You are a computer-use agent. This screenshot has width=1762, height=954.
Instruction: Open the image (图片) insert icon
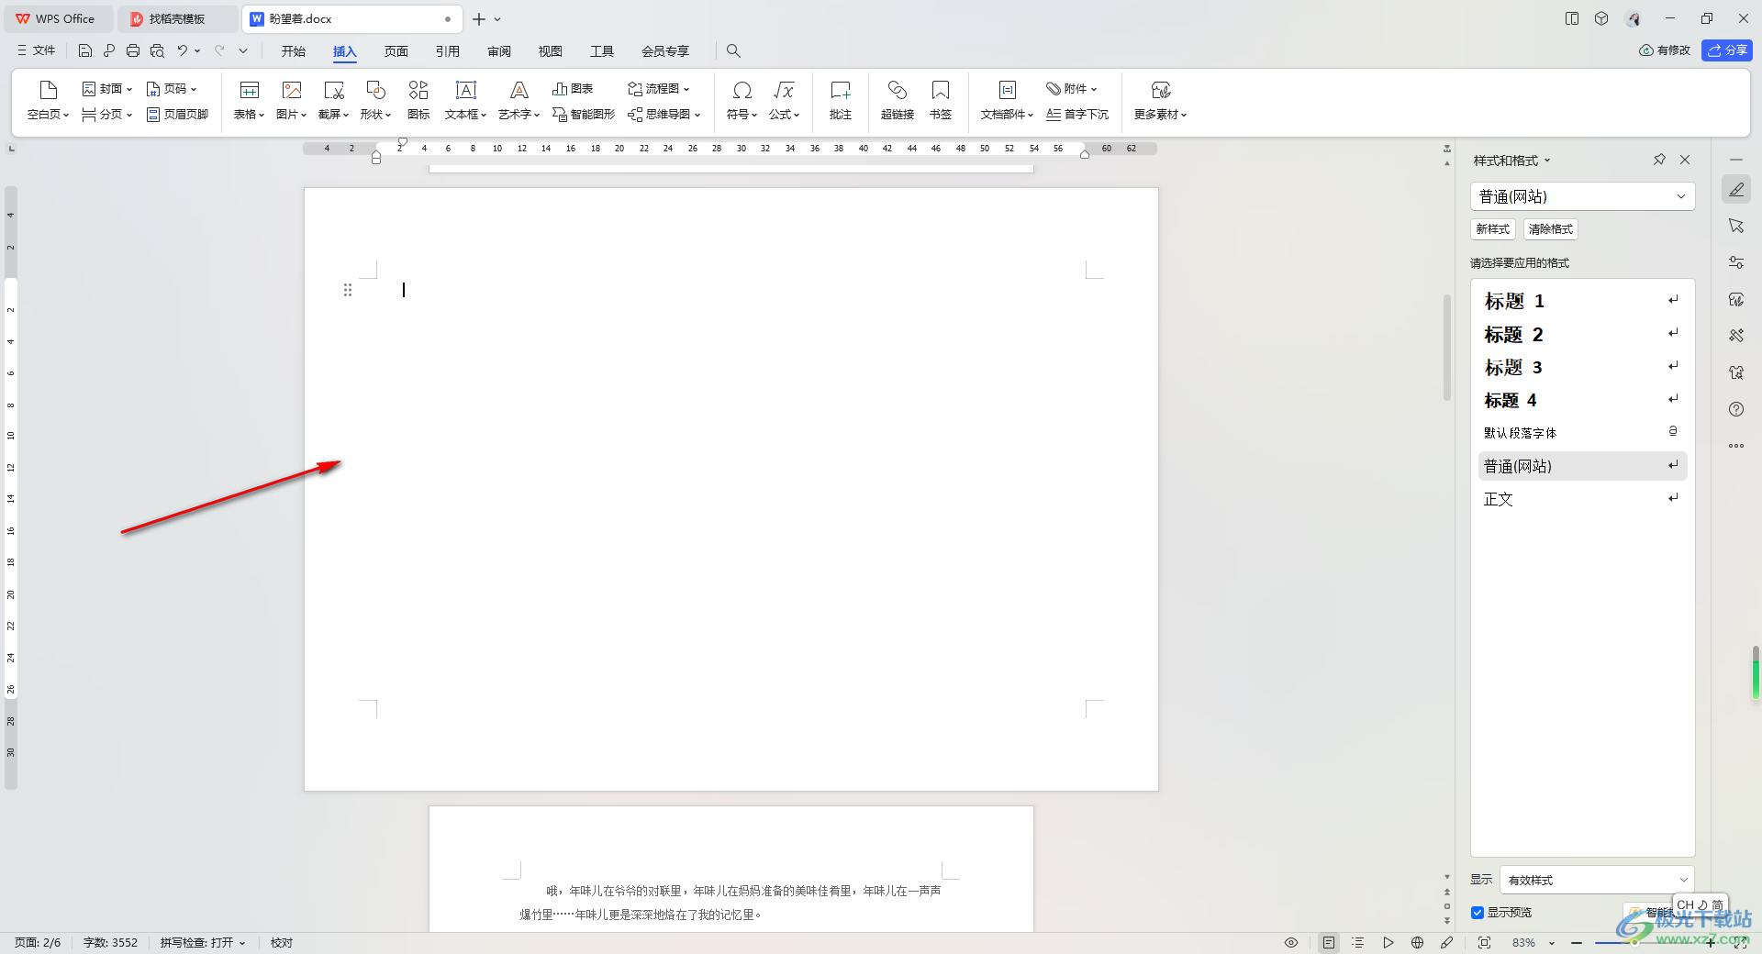click(x=291, y=91)
